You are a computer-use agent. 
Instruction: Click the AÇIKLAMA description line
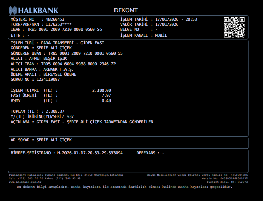82,122
